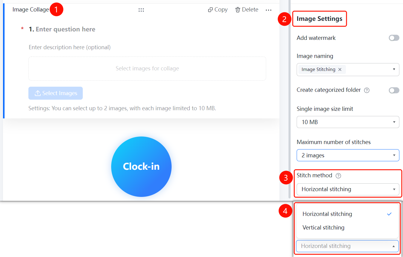Click the Enter question here title field
The image size is (403, 257).
(66, 29)
